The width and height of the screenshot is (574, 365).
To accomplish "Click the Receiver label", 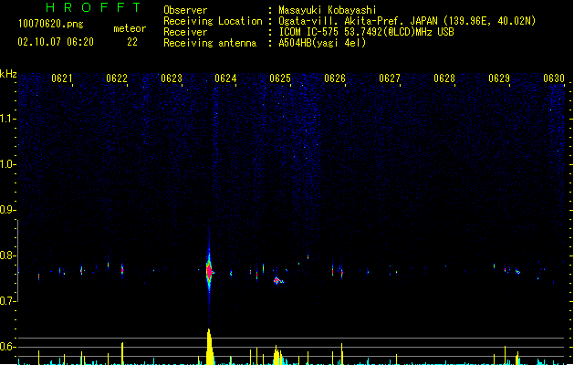I will pyautogui.click(x=185, y=32).
